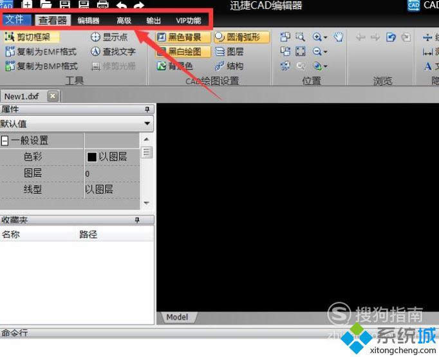Viewport: 439px width, 357px height.
Task: Switch to the 高级 ribbon tab
Action: 124,21
